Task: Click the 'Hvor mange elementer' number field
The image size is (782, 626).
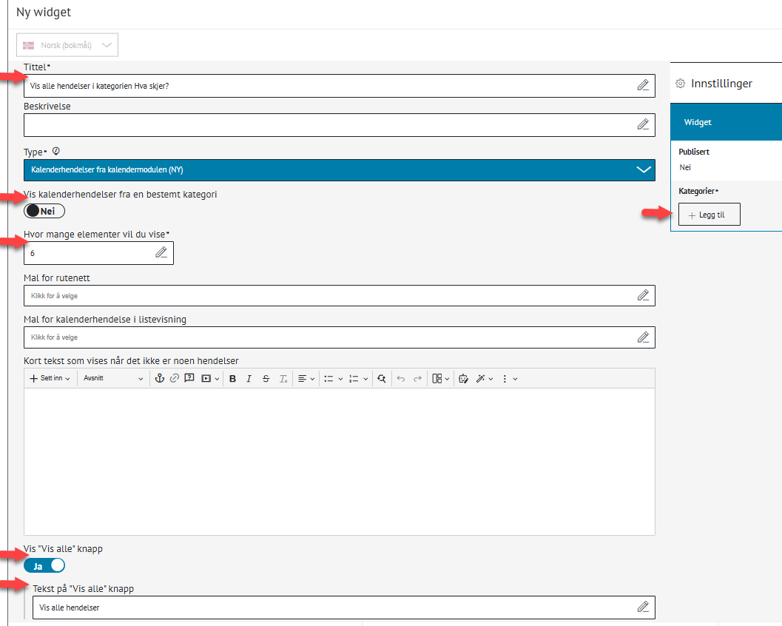Action: [89, 253]
